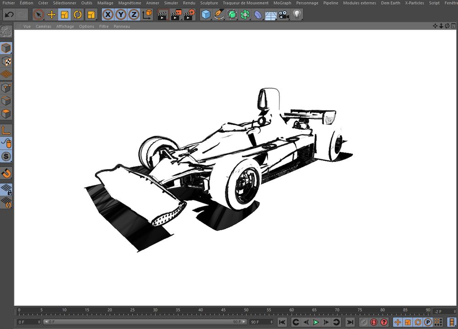458x329 pixels.
Task: Open the viewport Caméras menu
Action: [43, 26]
